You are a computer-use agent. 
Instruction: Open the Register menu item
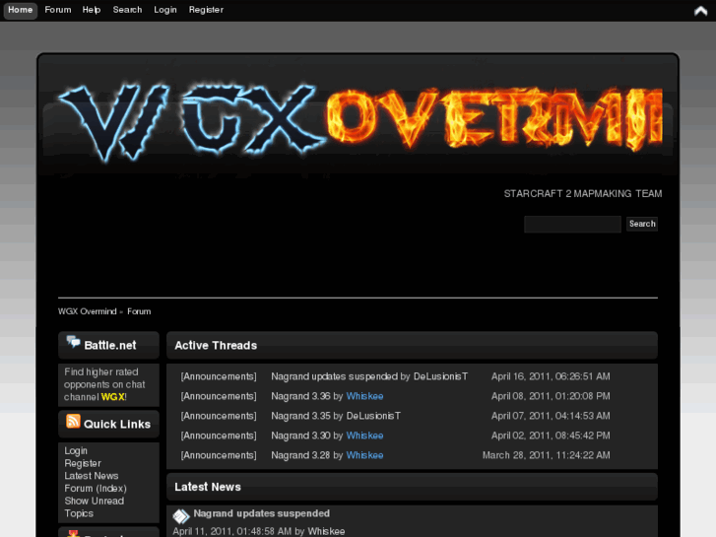(x=206, y=10)
